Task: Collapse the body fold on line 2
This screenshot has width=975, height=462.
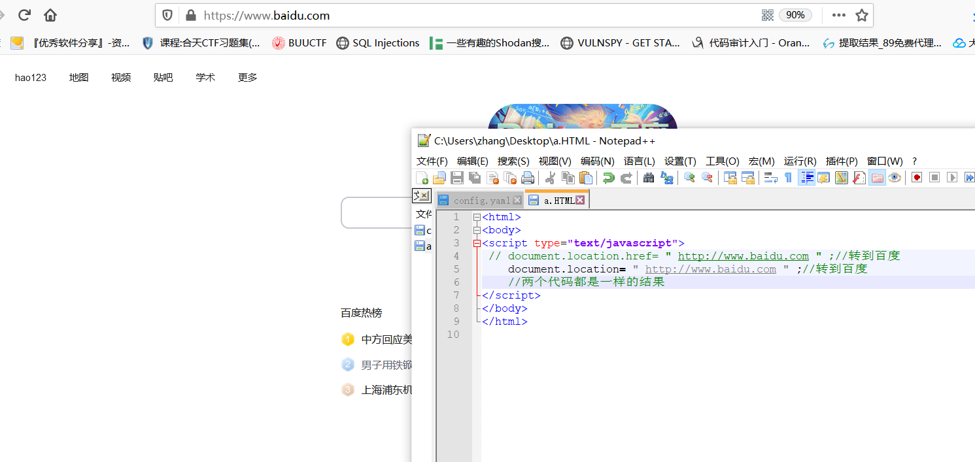Action: coord(477,230)
